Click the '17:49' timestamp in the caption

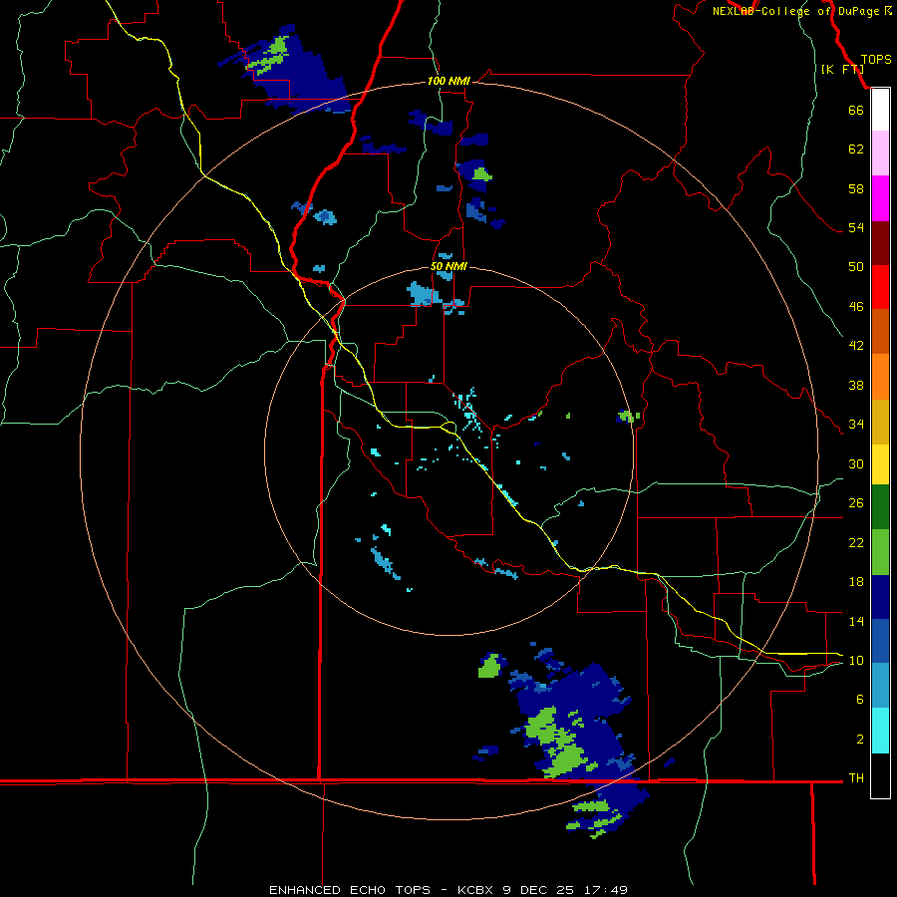[606, 890]
